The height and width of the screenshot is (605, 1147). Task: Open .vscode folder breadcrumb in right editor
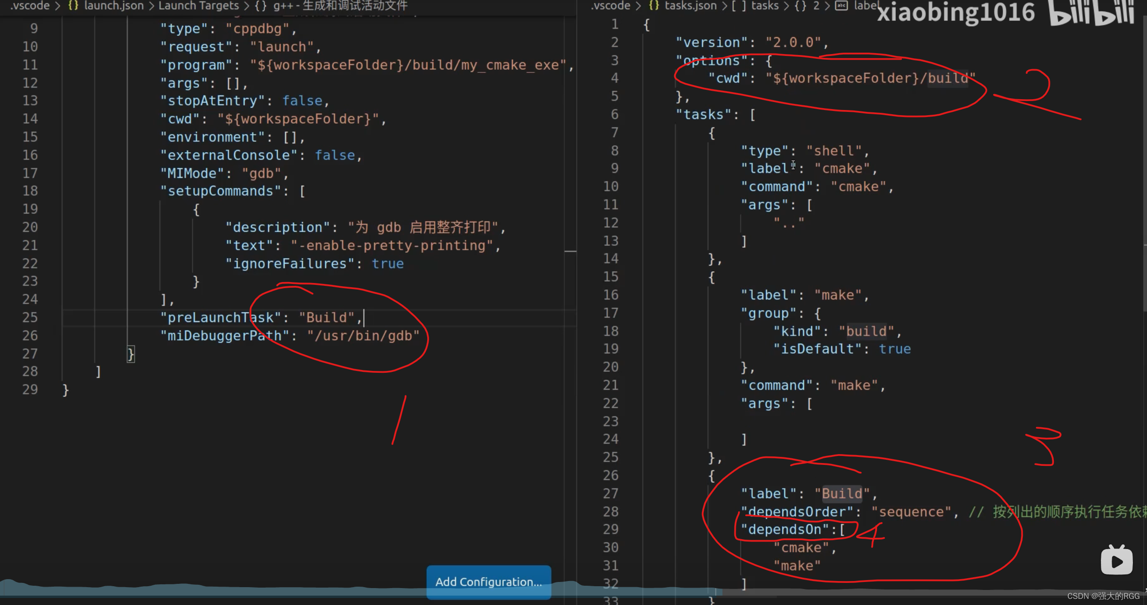611,6
